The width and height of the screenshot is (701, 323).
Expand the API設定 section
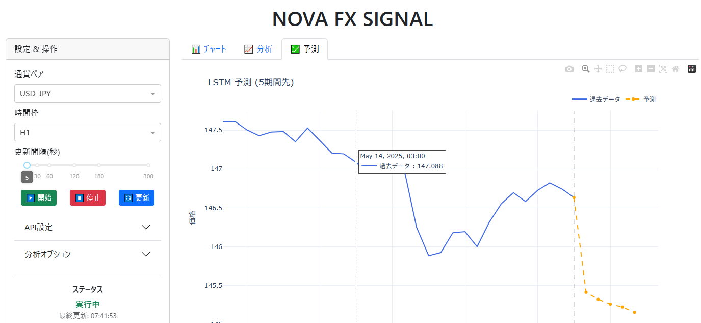(88, 228)
